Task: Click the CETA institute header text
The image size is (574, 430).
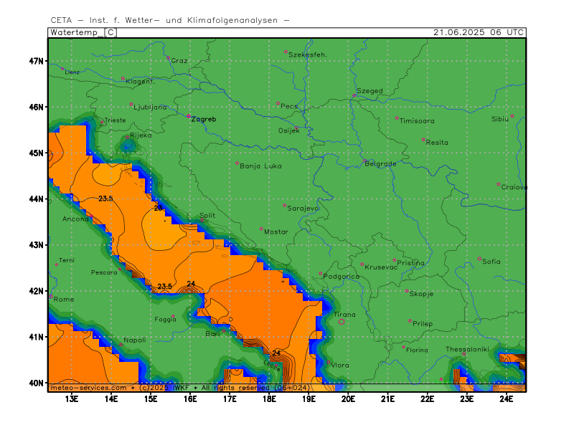Action: pos(170,21)
